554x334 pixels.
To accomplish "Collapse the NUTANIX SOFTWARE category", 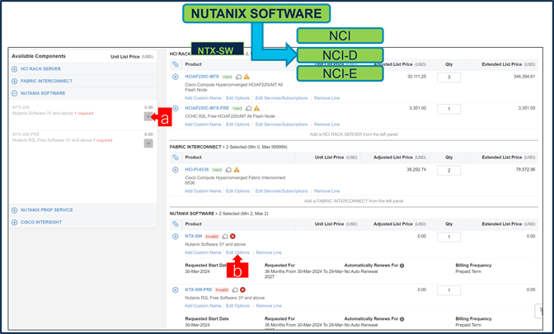I will (15, 93).
